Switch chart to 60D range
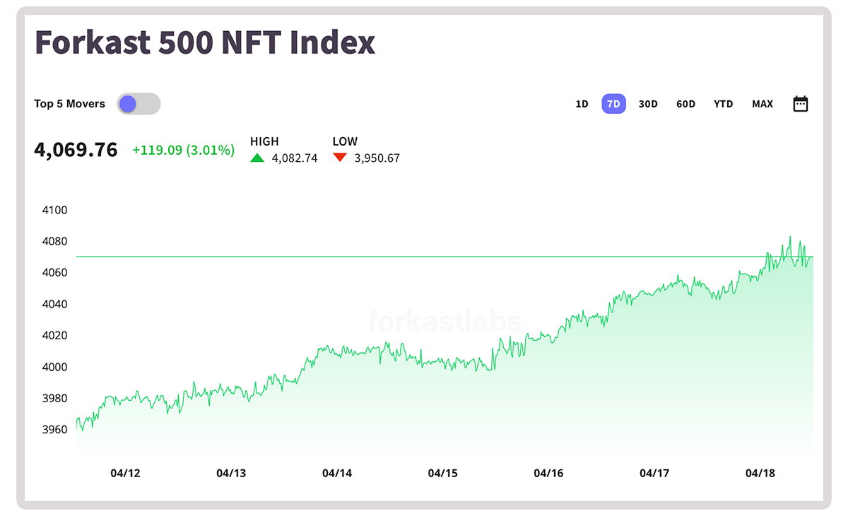This screenshot has width=848, height=516. point(685,104)
